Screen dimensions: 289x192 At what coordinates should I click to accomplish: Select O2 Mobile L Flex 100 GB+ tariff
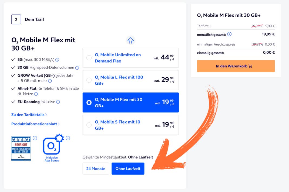(130, 80)
